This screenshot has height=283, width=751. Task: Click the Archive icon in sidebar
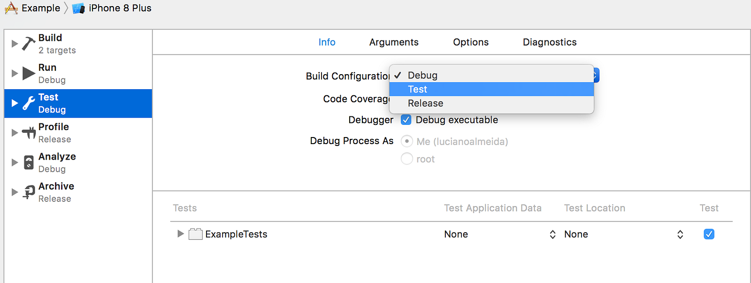(x=29, y=192)
